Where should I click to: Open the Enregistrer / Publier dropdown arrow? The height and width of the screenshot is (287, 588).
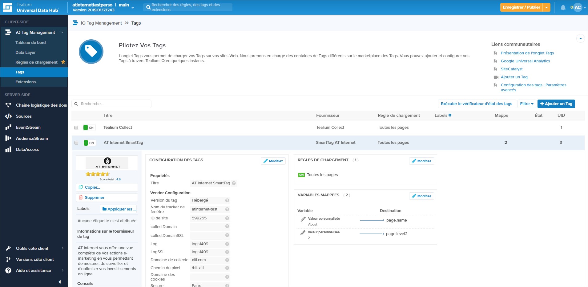point(546,7)
